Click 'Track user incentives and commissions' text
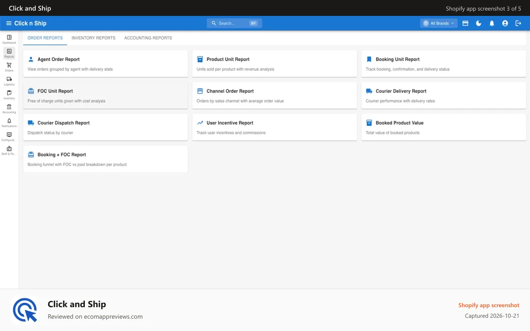The height and width of the screenshot is (331, 530). (231, 133)
